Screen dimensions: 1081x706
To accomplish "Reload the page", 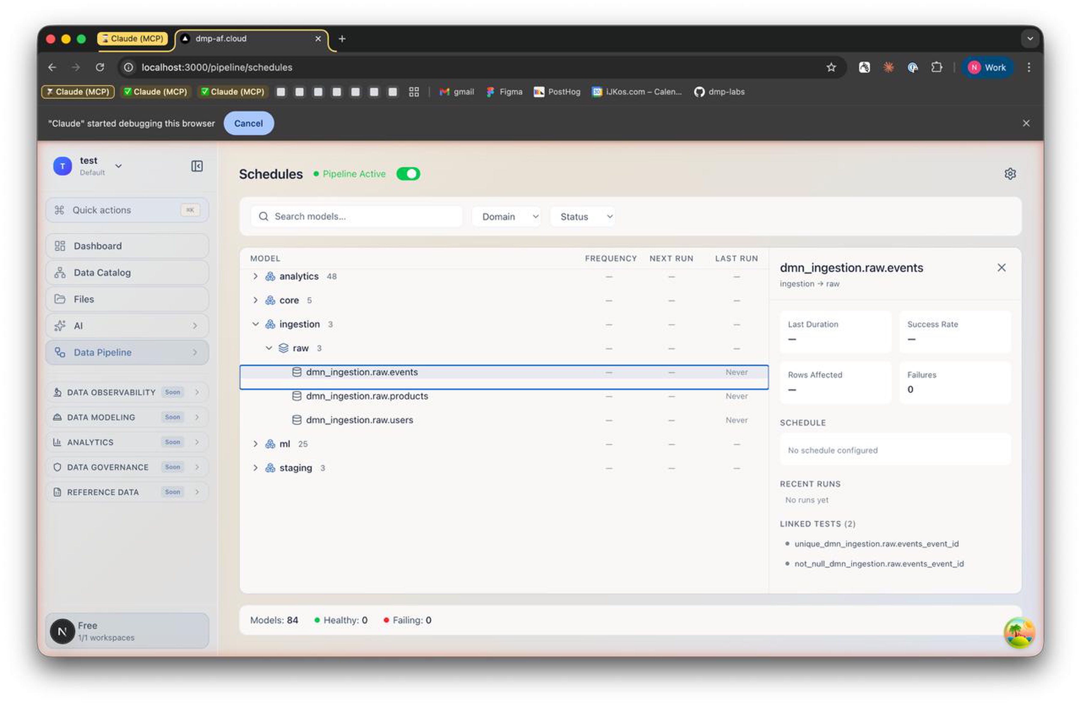I will pyautogui.click(x=100, y=67).
